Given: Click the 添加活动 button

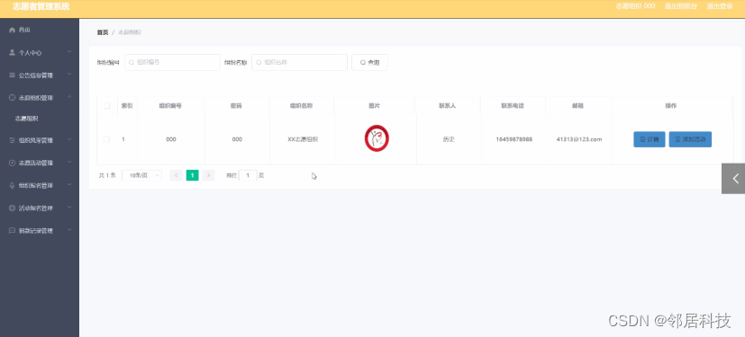Looking at the screenshot, I should pos(690,139).
